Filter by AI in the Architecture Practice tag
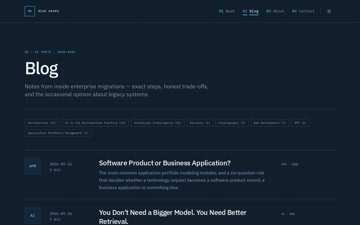360x225 pixels. coord(95,123)
